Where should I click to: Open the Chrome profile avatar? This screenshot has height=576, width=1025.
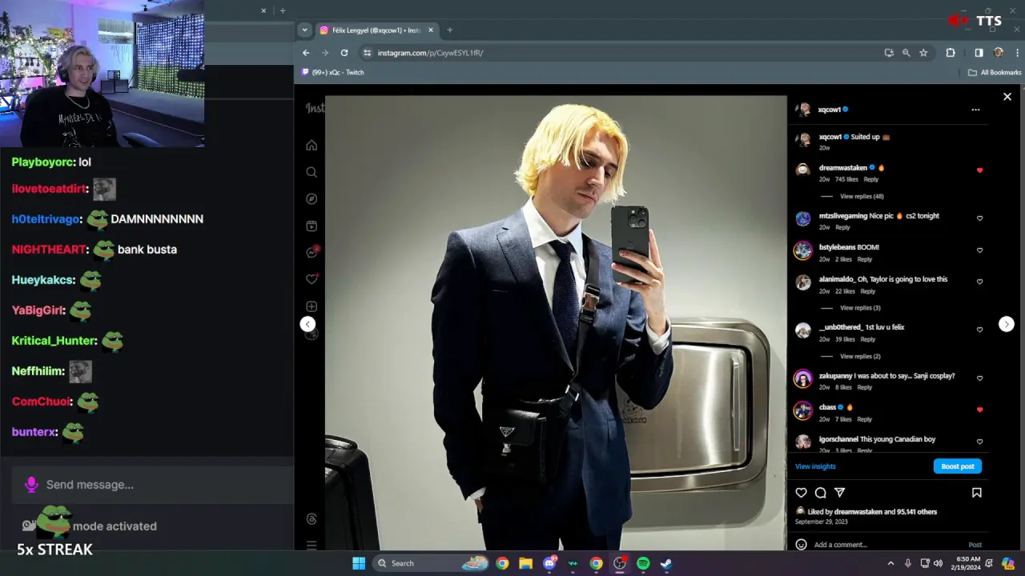(999, 53)
